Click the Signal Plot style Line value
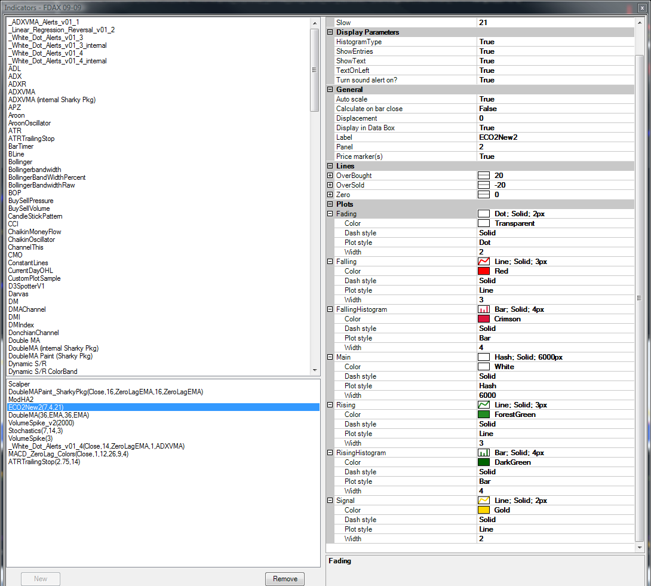Viewport: 651px width, 586px height. [555, 529]
